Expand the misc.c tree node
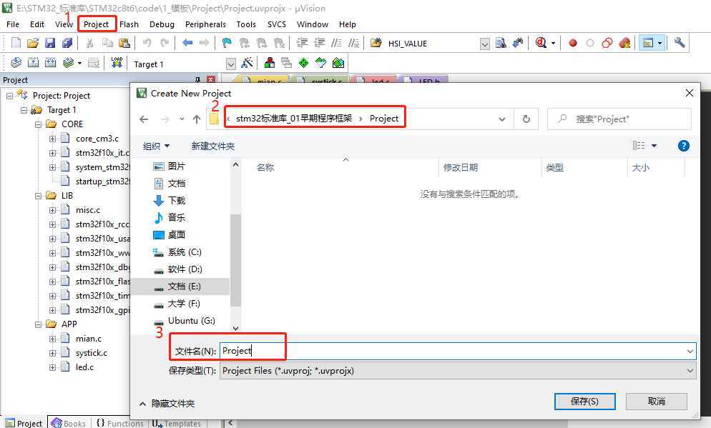The image size is (711, 428). pos(53,211)
